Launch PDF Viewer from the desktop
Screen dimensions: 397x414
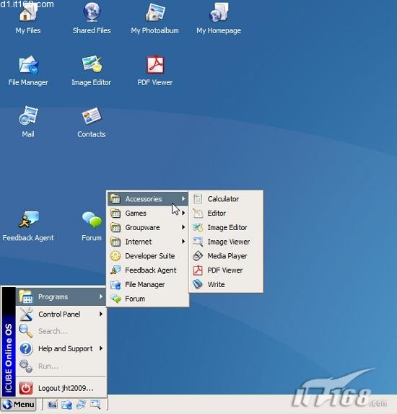[155, 71]
